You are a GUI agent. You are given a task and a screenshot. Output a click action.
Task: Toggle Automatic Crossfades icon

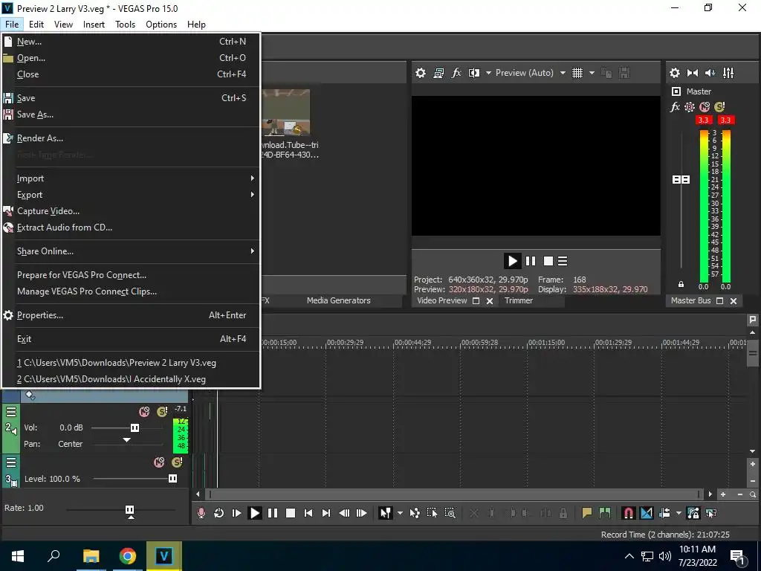(x=647, y=513)
